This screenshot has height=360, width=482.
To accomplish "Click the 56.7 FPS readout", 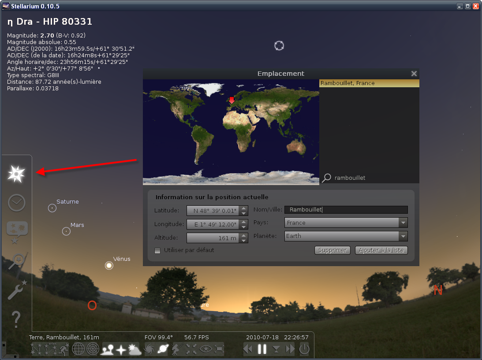I will click(196, 337).
